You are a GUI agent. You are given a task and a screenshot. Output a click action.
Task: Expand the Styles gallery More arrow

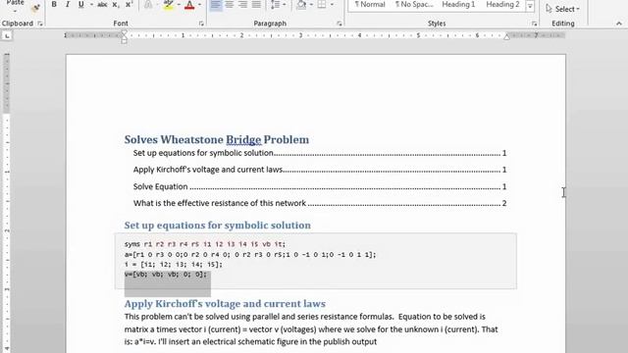(x=530, y=6)
